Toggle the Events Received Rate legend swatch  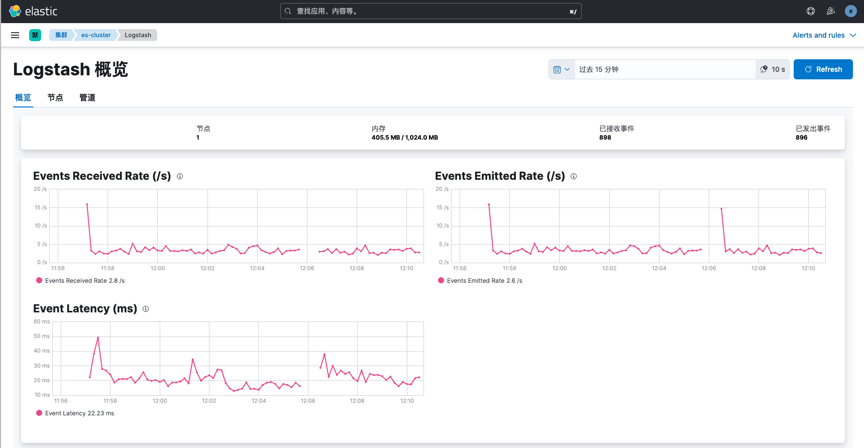(x=39, y=281)
